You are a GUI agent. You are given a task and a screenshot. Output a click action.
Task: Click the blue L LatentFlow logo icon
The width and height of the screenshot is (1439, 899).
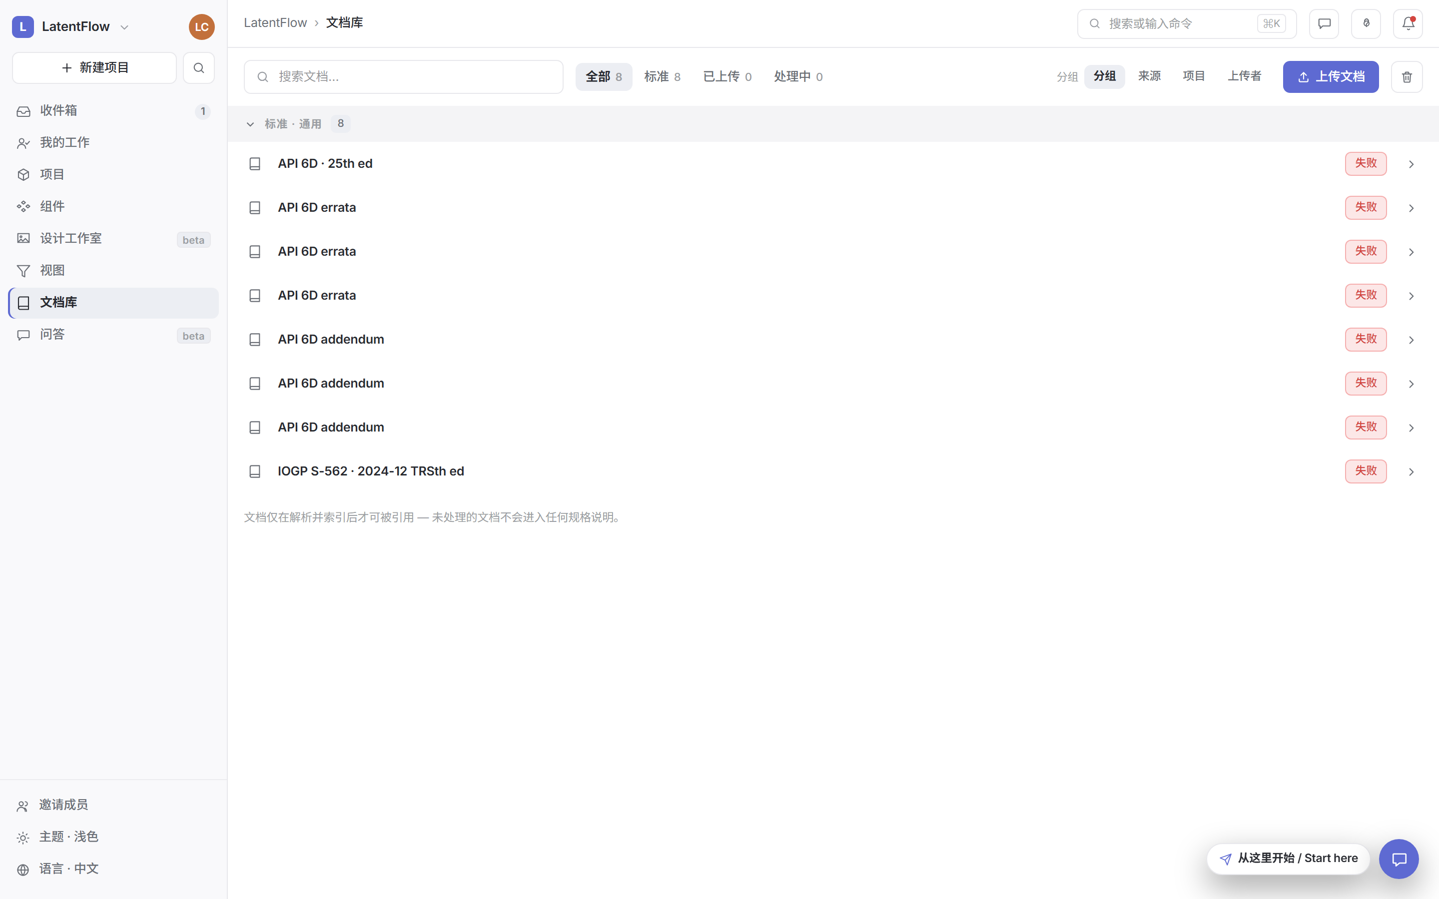(x=22, y=27)
